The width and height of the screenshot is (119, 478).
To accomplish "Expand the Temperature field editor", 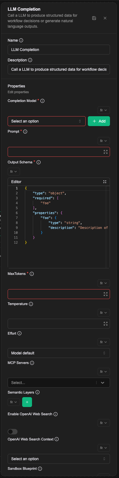I will (x=106, y=324).
